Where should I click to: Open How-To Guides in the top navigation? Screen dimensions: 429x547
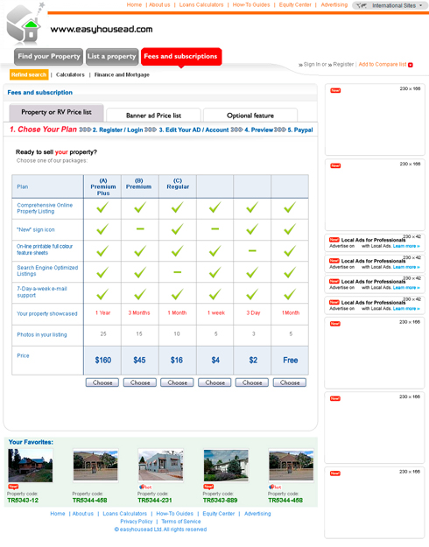(x=251, y=5)
